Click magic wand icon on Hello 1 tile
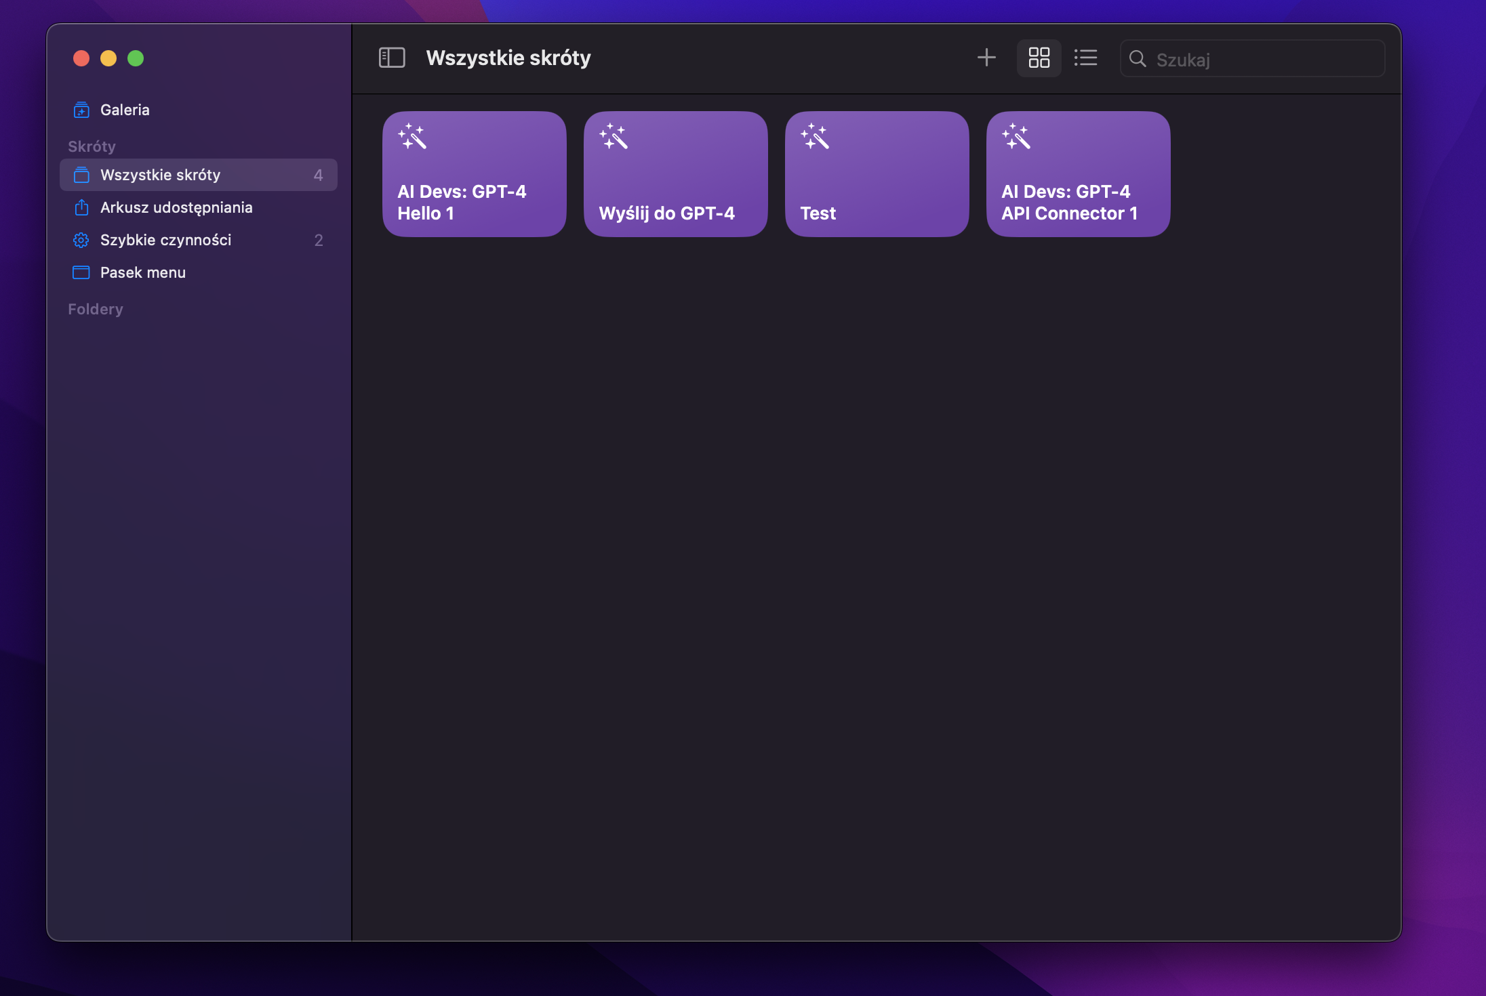This screenshot has width=1486, height=996. [x=412, y=136]
